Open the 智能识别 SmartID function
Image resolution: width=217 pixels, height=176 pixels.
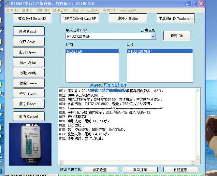pos(32,18)
